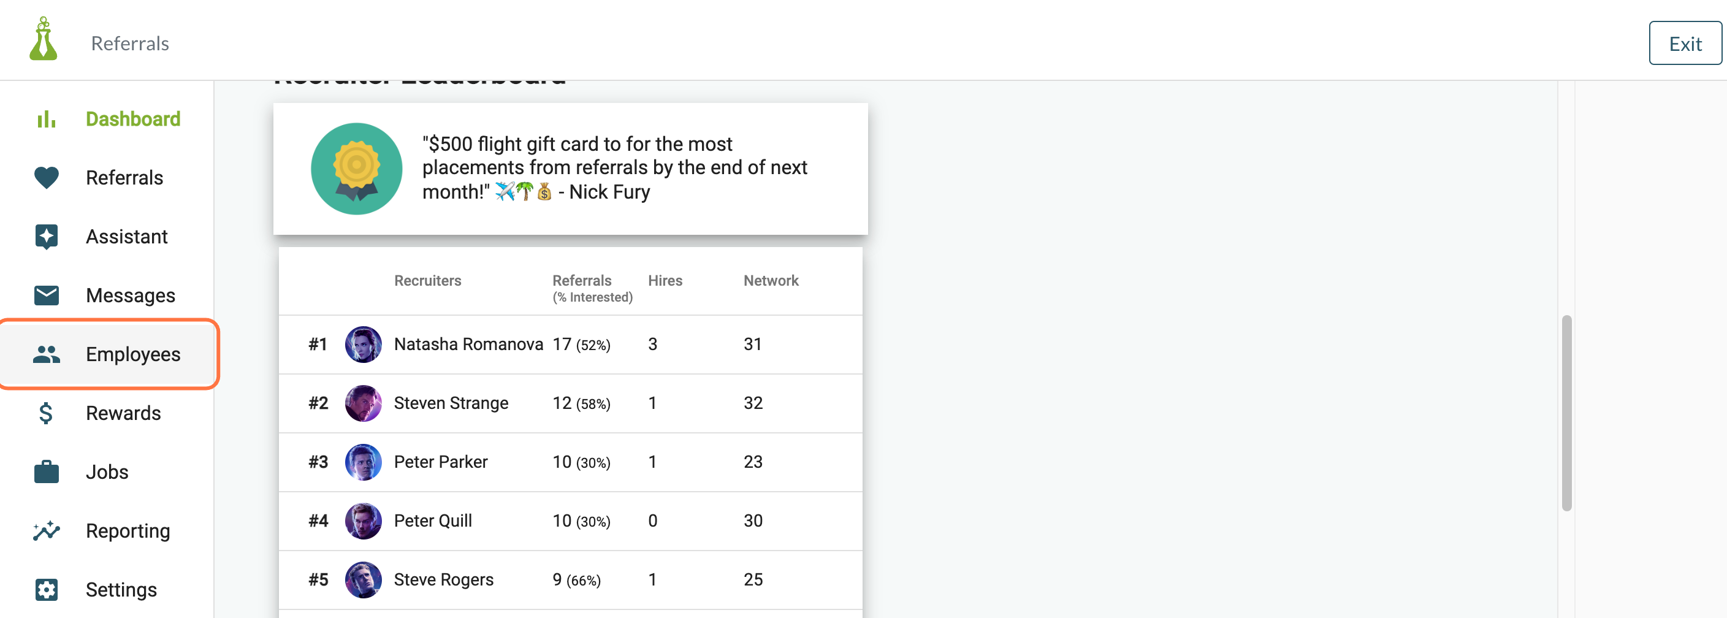This screenshot has width=1727, height=618.
Task: Click the award medal badge image
Action: coord(357,168)
